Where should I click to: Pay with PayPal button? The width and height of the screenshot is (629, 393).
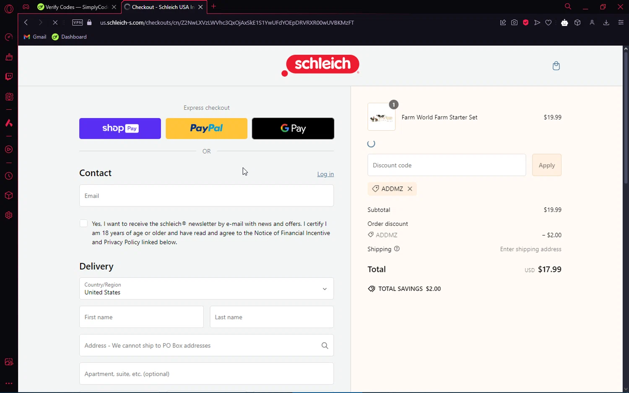coord(206,129)
